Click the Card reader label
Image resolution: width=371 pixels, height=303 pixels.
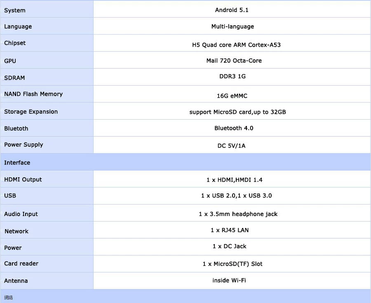(21, 263)
